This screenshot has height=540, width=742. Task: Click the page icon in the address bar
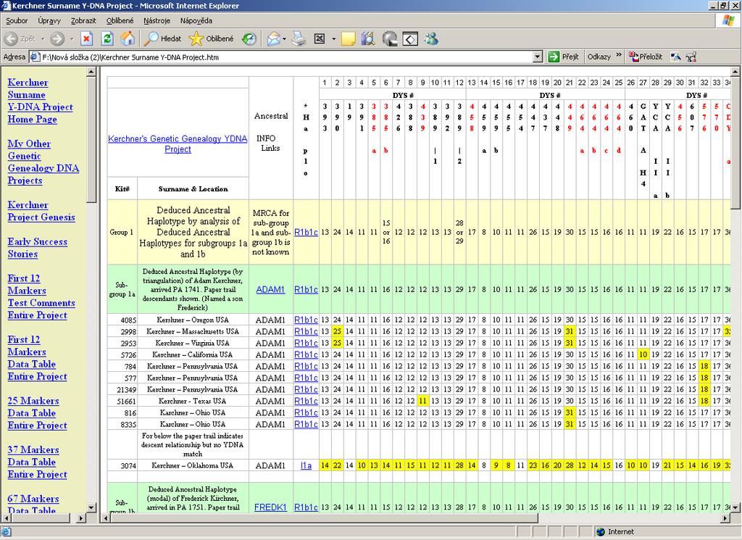tap(35, 57)
